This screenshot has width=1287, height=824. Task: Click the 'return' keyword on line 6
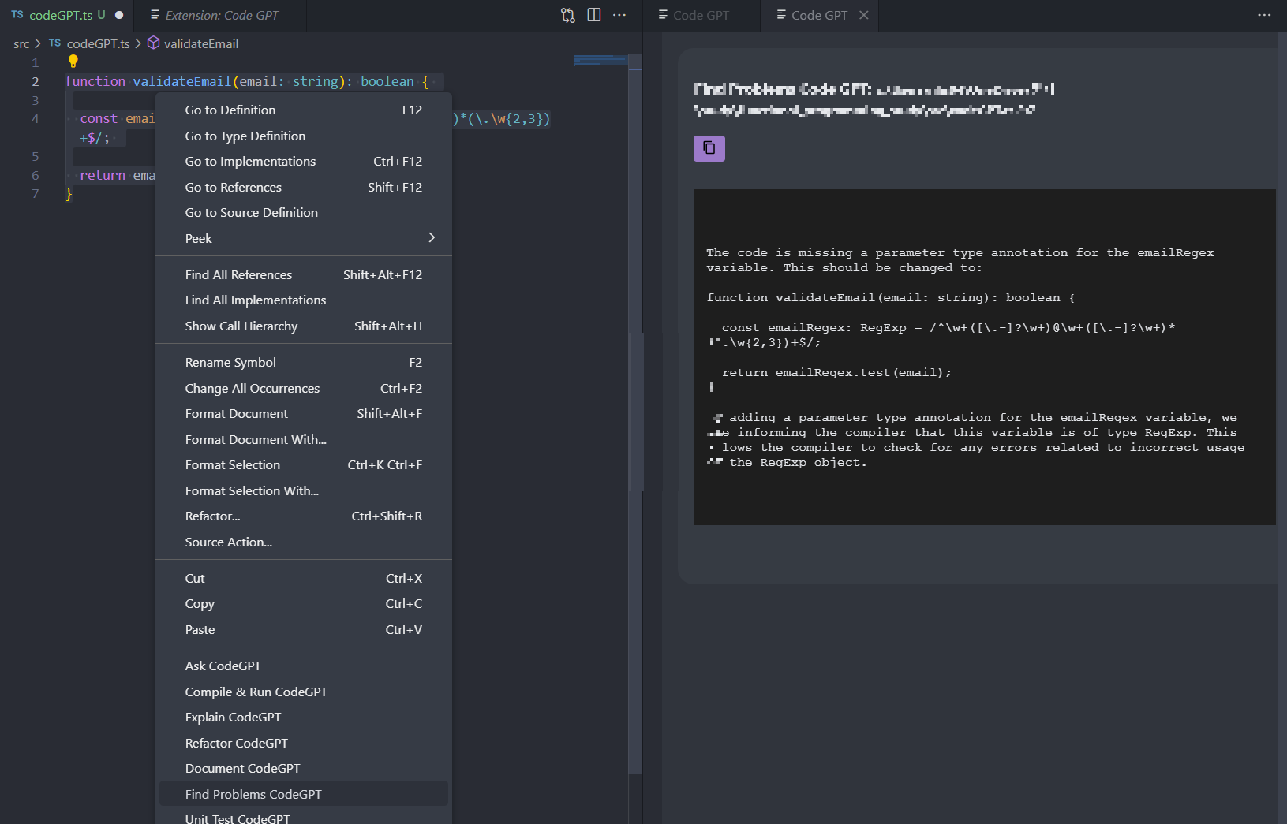103,175
